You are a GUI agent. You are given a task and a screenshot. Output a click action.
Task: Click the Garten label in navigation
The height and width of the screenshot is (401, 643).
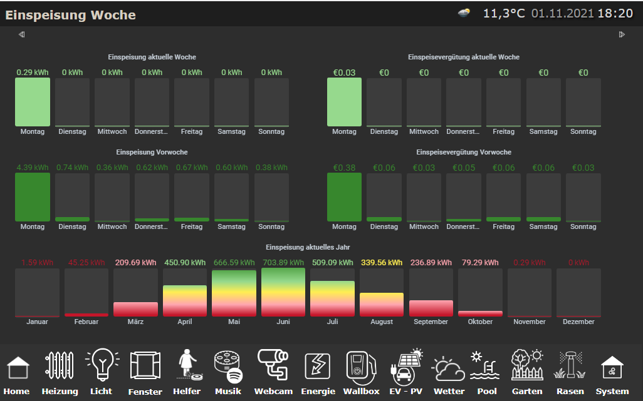(527, 391)
